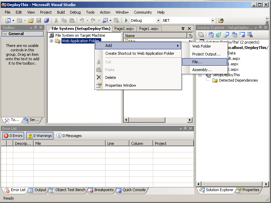Toggle the 0 Errors filter button
The image size is (271, 203).
pos(13,136)
